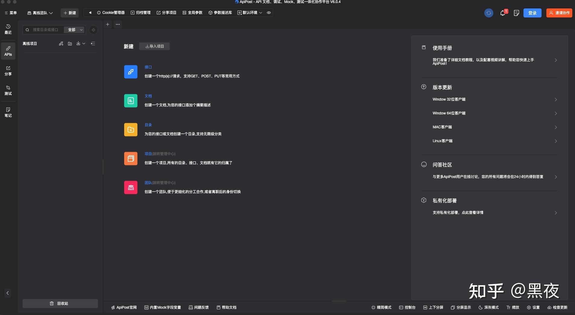This screenshot has width=575, height=315.
Task: Click the new folder icon in 离线项目 row
Action: click(70, 44)
